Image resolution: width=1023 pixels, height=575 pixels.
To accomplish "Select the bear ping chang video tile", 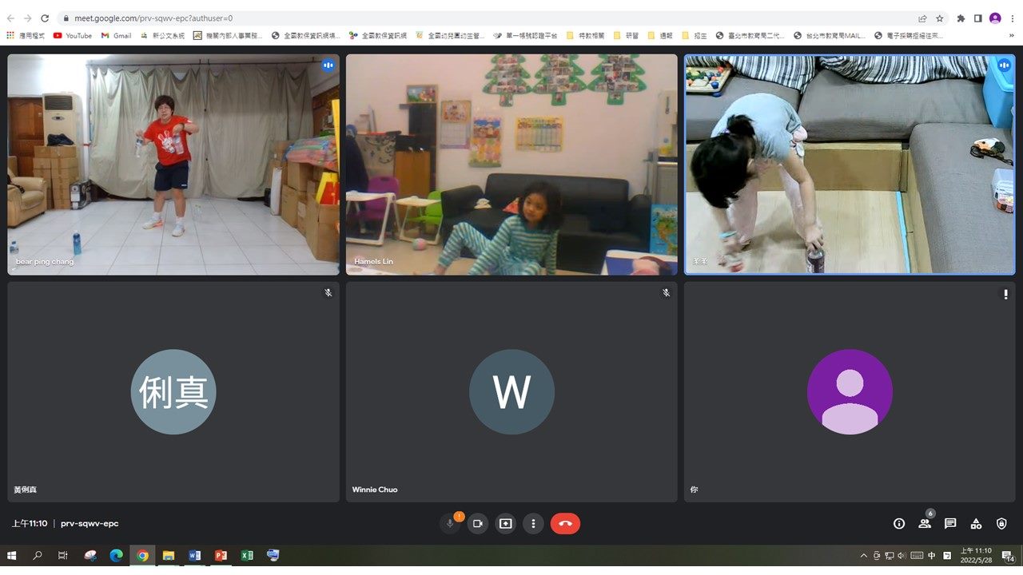I will pyautogui.click(x=173, y=165).
